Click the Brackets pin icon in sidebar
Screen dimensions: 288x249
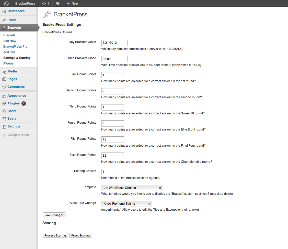coord(4,28)
